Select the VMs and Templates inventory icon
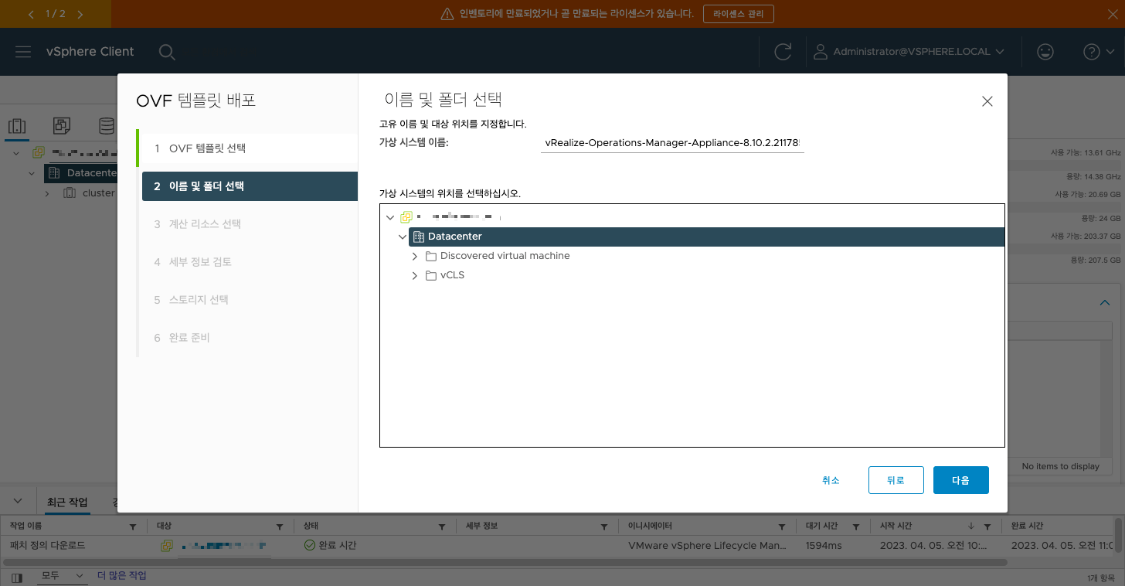 click(x=62, y=126)
